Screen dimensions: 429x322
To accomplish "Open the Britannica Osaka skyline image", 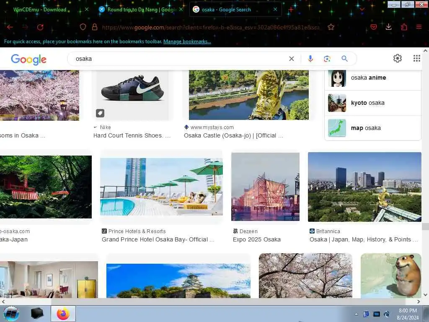I will [364, 187].
